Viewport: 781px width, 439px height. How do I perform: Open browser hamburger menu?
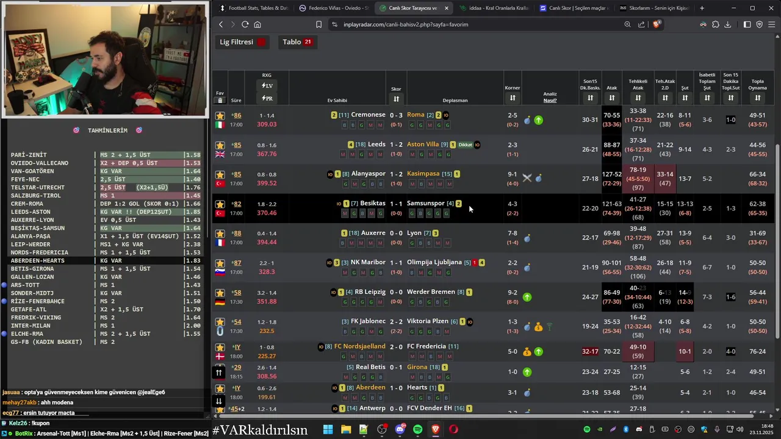(772, 24)
